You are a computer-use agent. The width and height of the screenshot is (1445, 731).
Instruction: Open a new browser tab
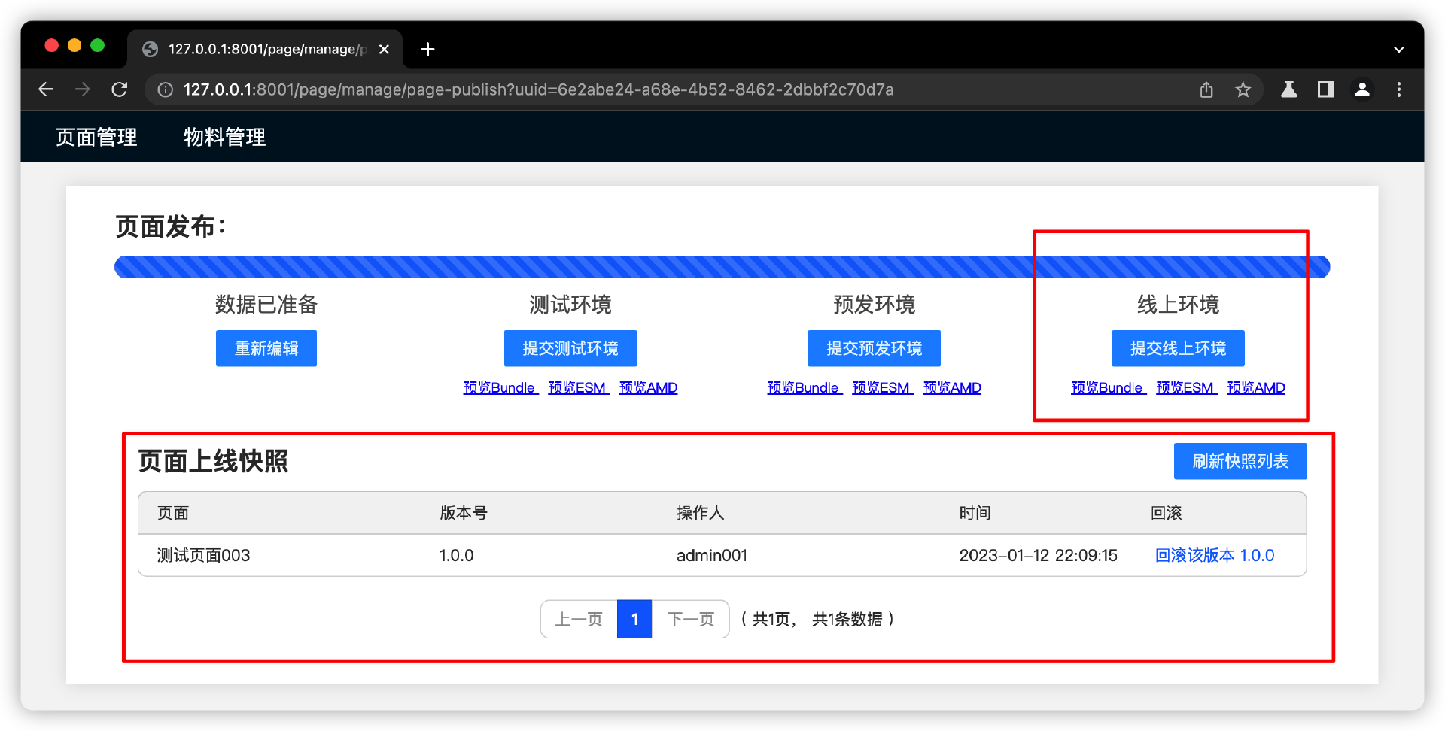click(427, 50)
